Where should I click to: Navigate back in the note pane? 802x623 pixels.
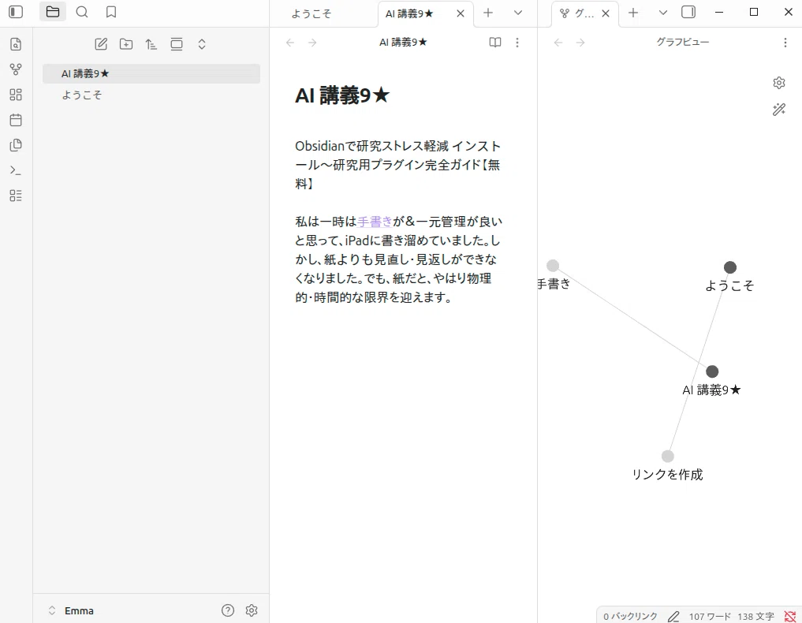coord(290,43)
